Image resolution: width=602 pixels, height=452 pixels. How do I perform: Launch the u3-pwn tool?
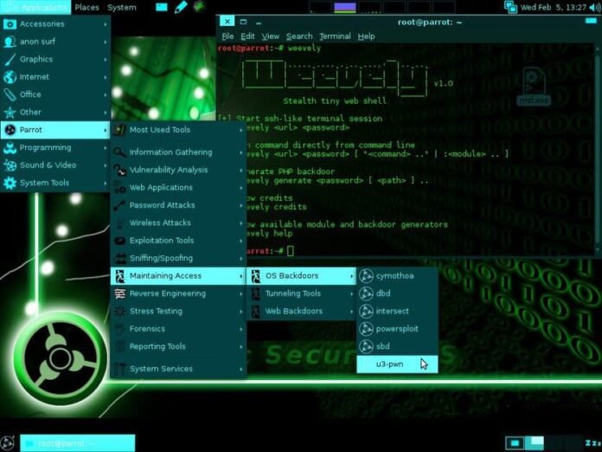click(x=397, y=364)
